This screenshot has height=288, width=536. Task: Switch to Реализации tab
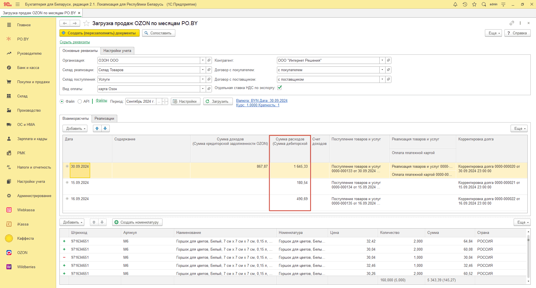tap(104, 119)
